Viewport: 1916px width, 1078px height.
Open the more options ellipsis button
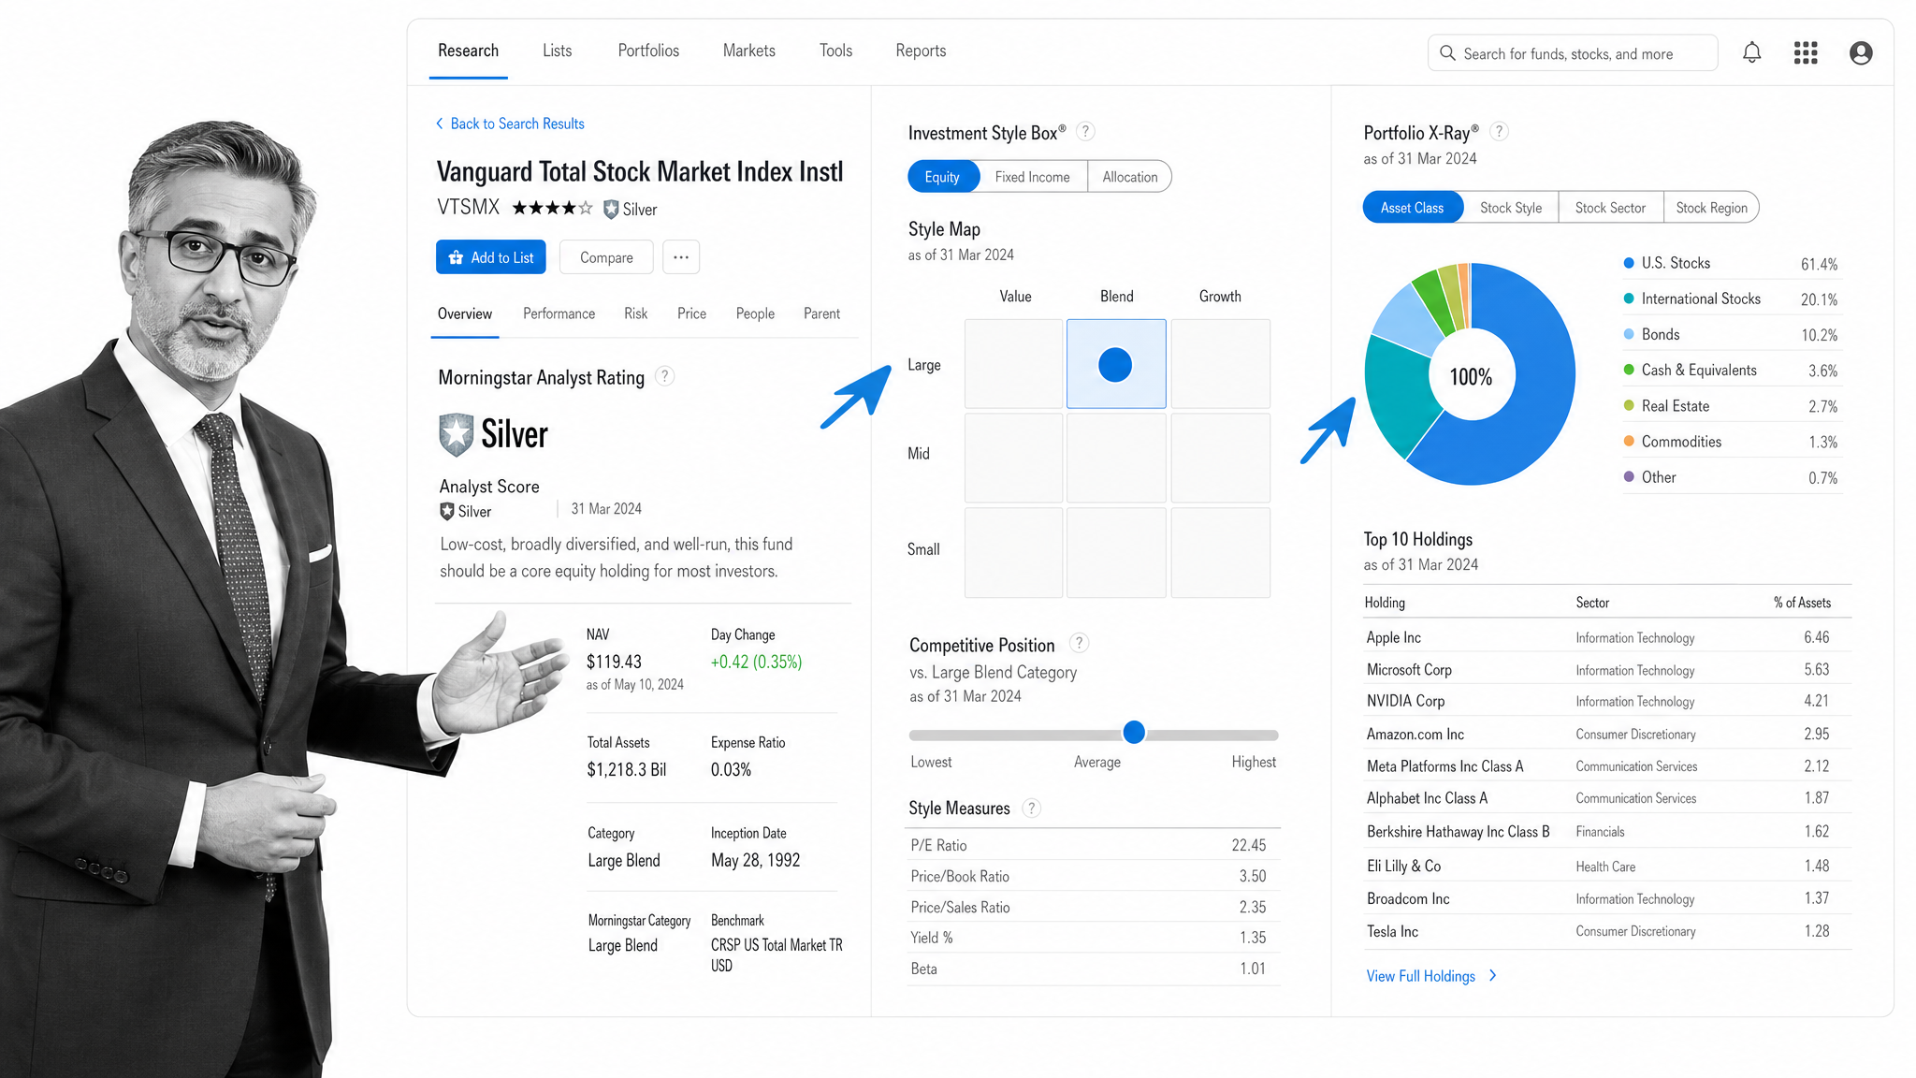point(681,257)
